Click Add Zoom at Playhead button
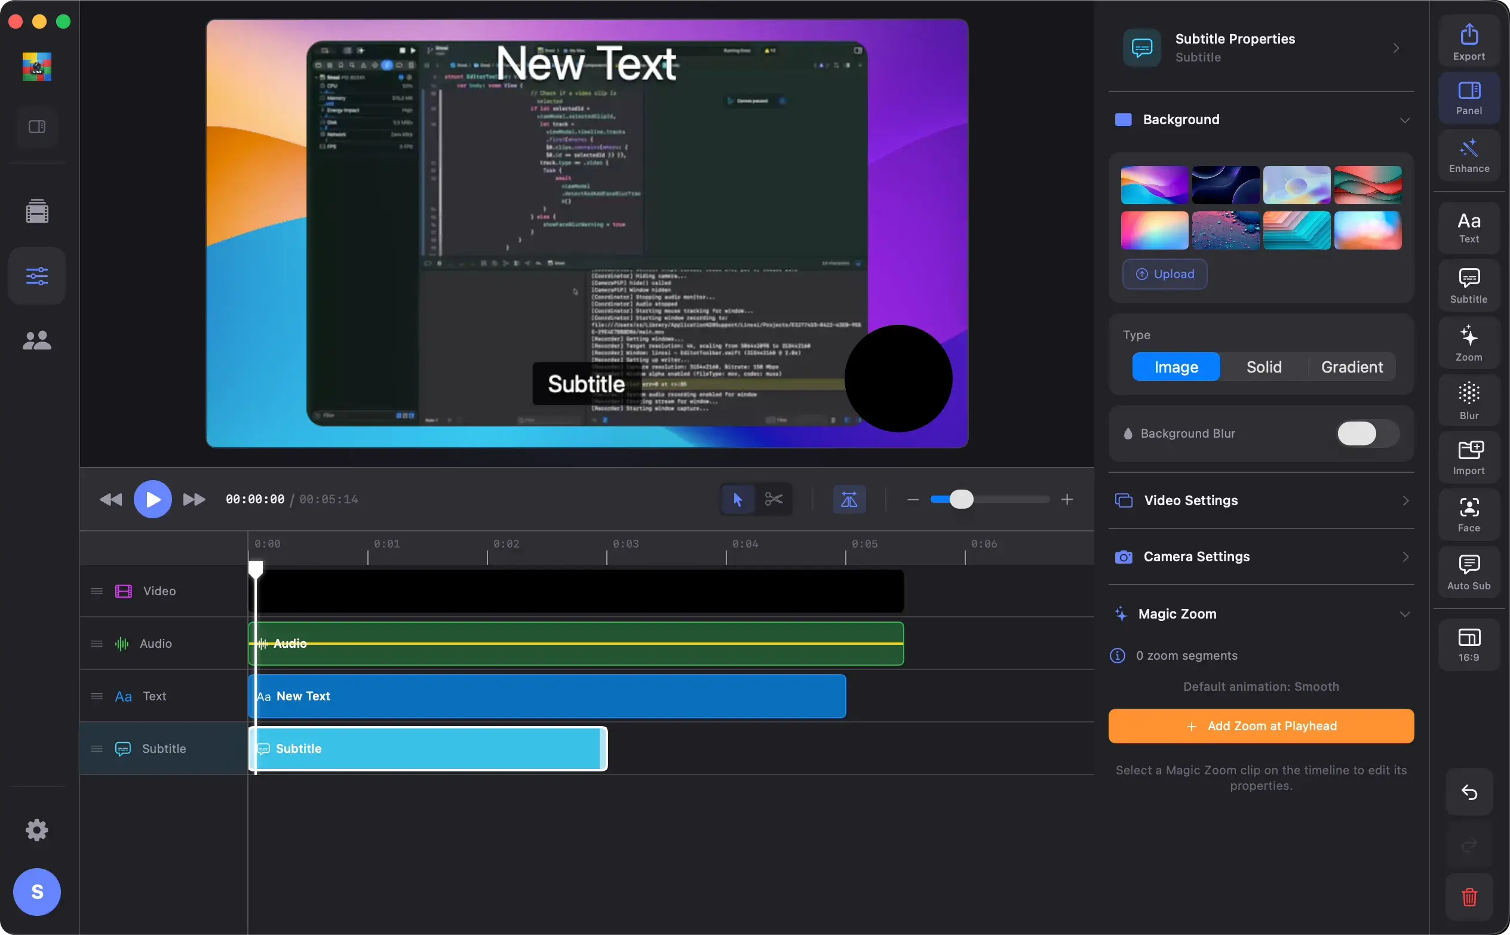Viewport: 1510px width, 935px height. click(x=1261, y=726)
